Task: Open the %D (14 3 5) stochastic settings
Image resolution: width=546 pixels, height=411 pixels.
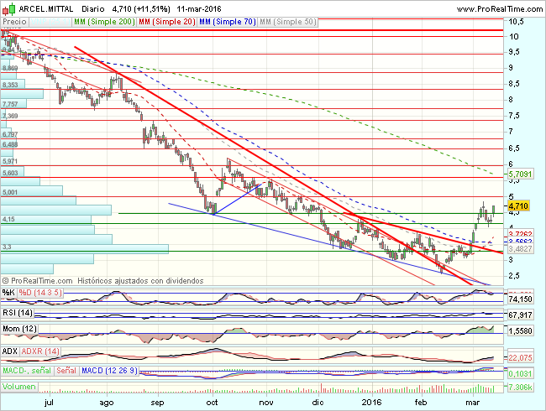Action: click(x=40, y=293)
